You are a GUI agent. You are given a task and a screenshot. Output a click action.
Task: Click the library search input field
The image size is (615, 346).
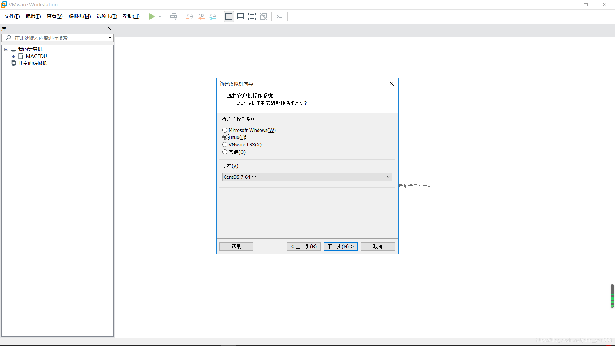(58, 38)
